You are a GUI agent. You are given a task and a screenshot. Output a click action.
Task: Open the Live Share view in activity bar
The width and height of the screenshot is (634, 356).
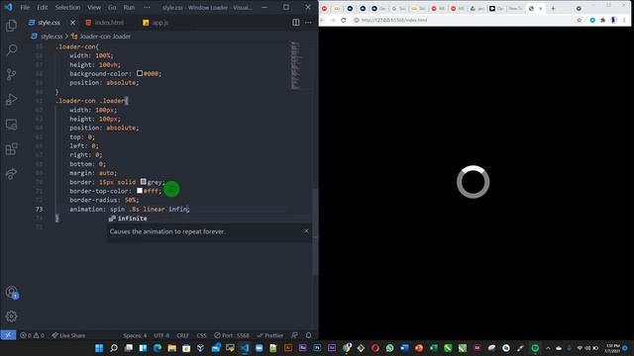click(x=11, y=174)
